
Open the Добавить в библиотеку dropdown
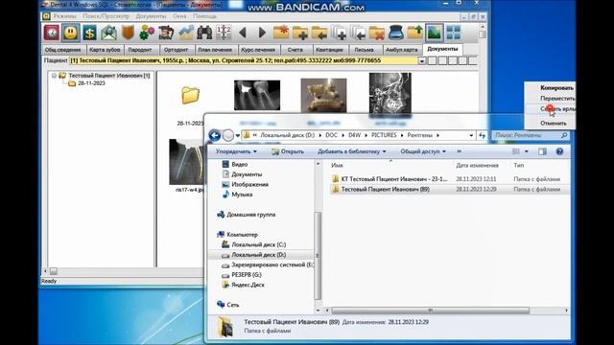click(352, 151)
